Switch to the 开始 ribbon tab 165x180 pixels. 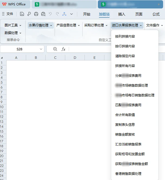point(87,14)
